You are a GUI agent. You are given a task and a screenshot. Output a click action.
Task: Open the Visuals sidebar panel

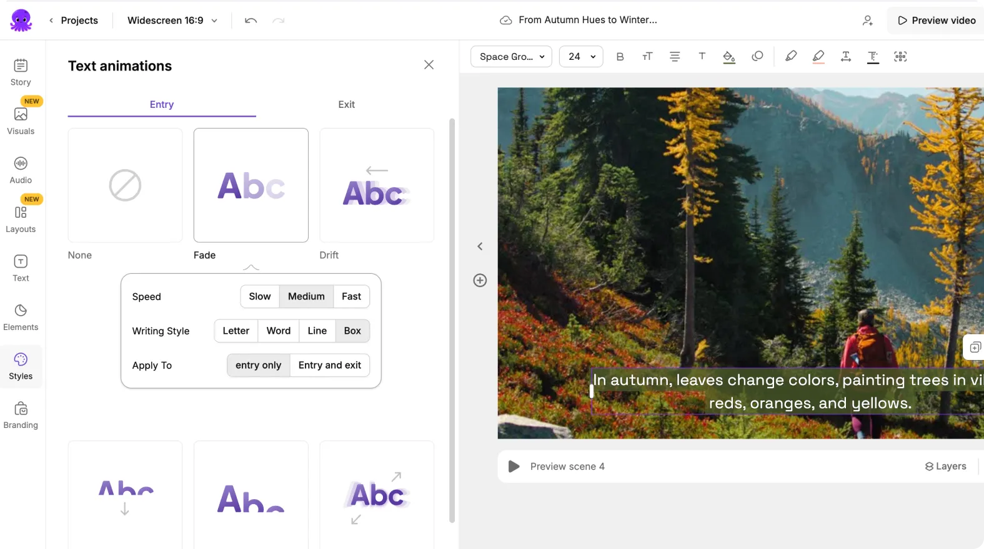[x=21, y=121]
